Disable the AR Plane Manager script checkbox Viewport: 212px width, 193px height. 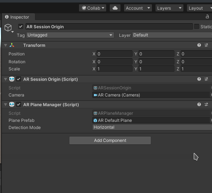tap(19, 104)
